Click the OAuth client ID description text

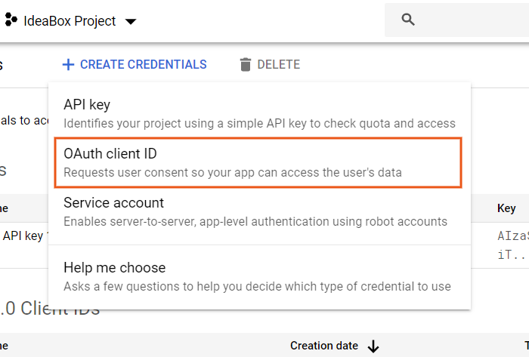coord(232,172)
